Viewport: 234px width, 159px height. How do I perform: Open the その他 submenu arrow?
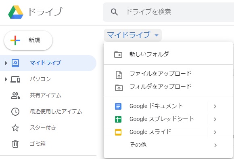(215, 145)
